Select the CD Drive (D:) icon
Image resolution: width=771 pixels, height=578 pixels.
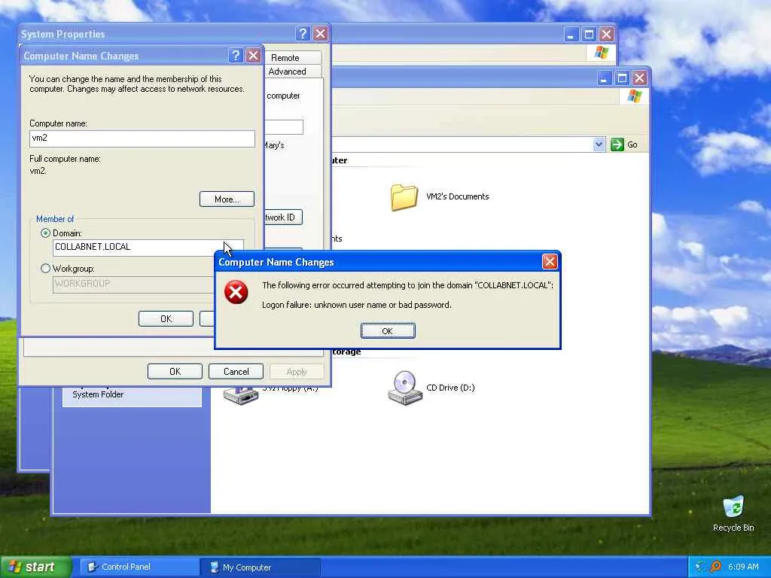pos(405,388)
